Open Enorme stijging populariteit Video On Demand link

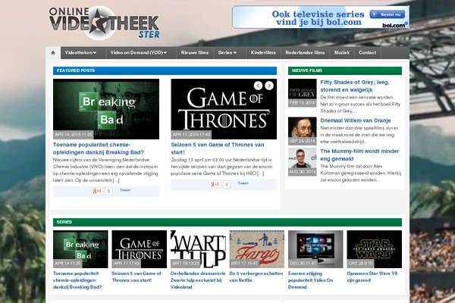click(310, 280)
